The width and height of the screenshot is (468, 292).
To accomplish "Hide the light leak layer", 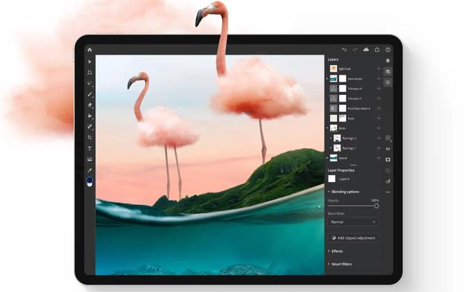I will pyautogui.click(x=379, y=69).
